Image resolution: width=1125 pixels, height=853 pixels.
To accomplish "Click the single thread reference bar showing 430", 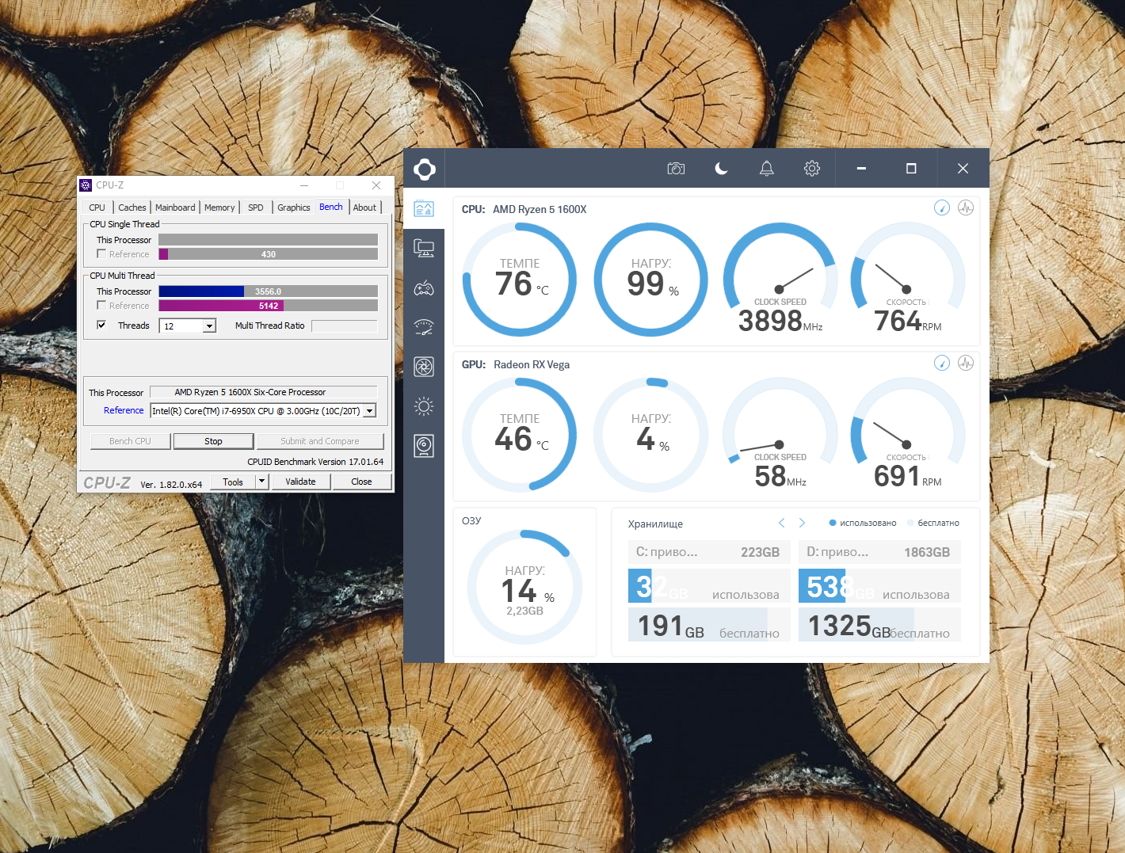I will tap(269, 254).
